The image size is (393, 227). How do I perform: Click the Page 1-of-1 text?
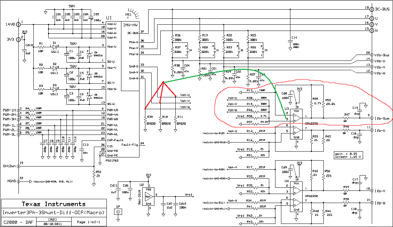pos(88,222)
